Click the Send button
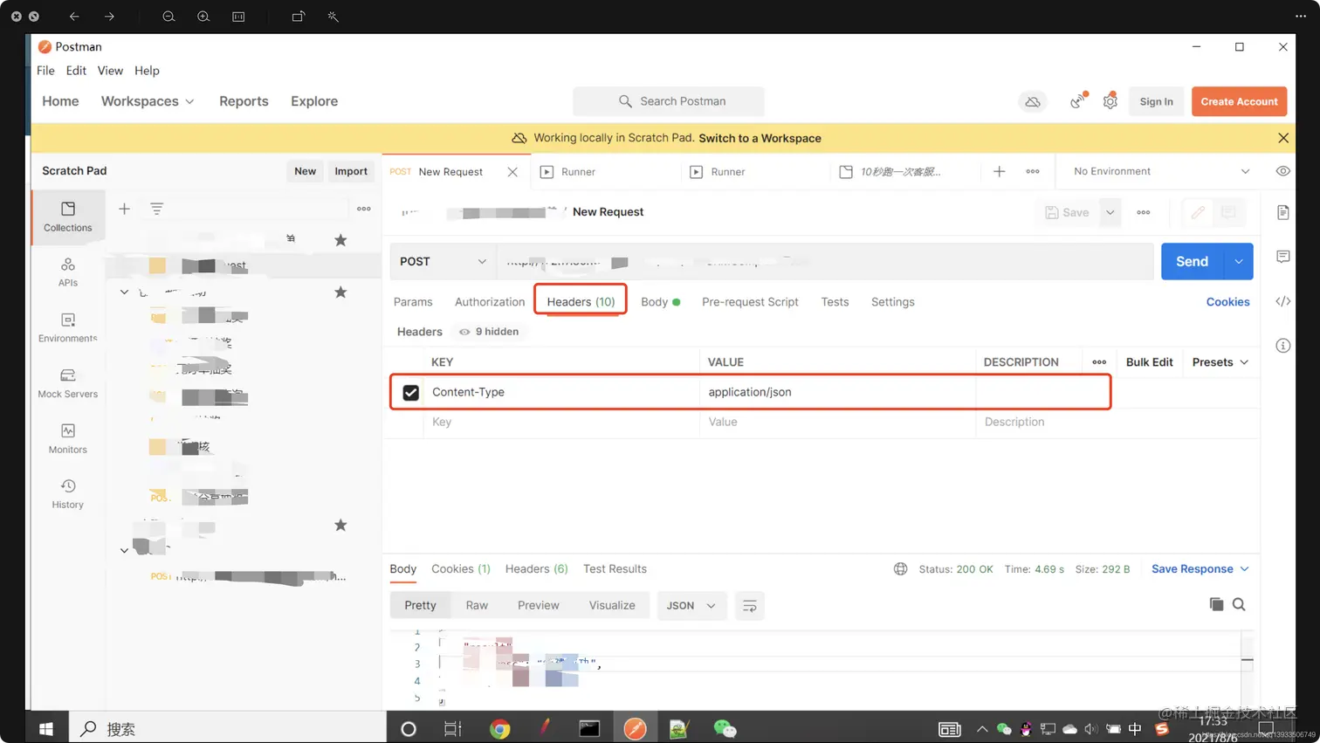This screenshot has height=743, width=1320. 1192,261
